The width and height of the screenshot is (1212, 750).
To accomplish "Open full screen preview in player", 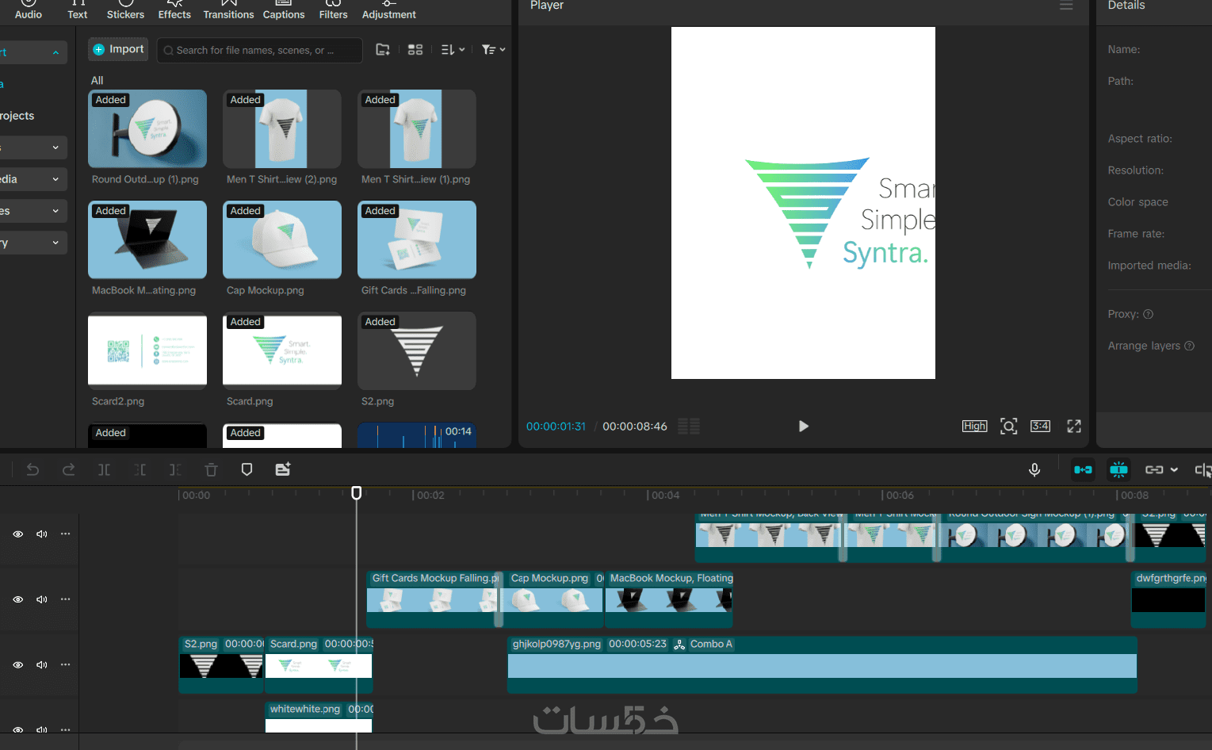I will [1074, 427].
